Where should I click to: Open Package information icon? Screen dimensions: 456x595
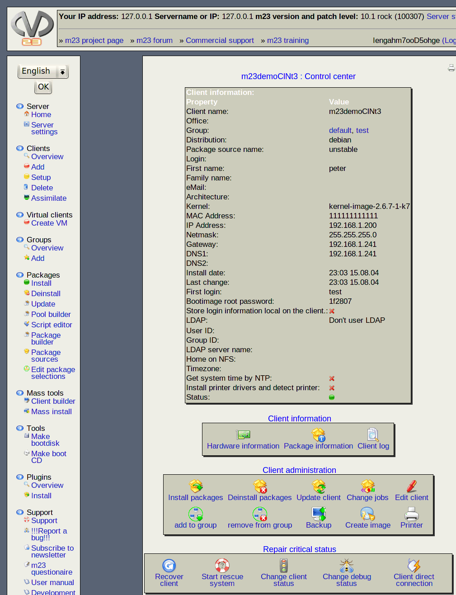pyautogui.click(x=319, y=435)
